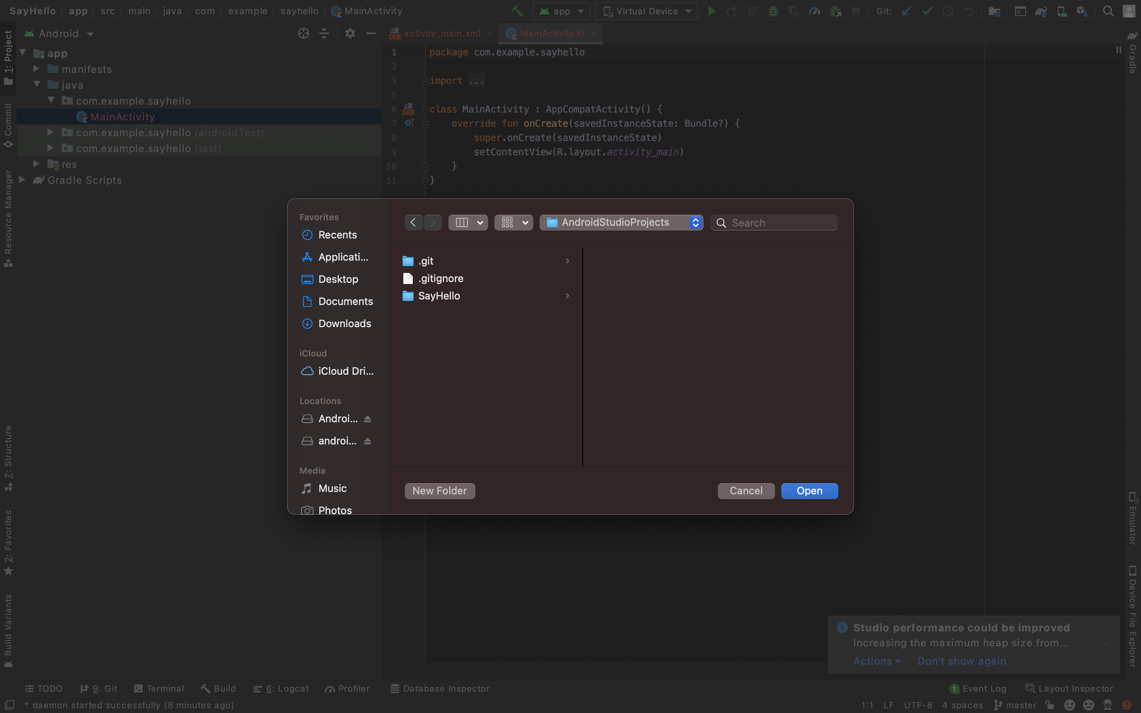Image resolution: width=1141 pixels, height=713 pixels.
Task: Click the Actions link in notification
Action: click(876, 661)
